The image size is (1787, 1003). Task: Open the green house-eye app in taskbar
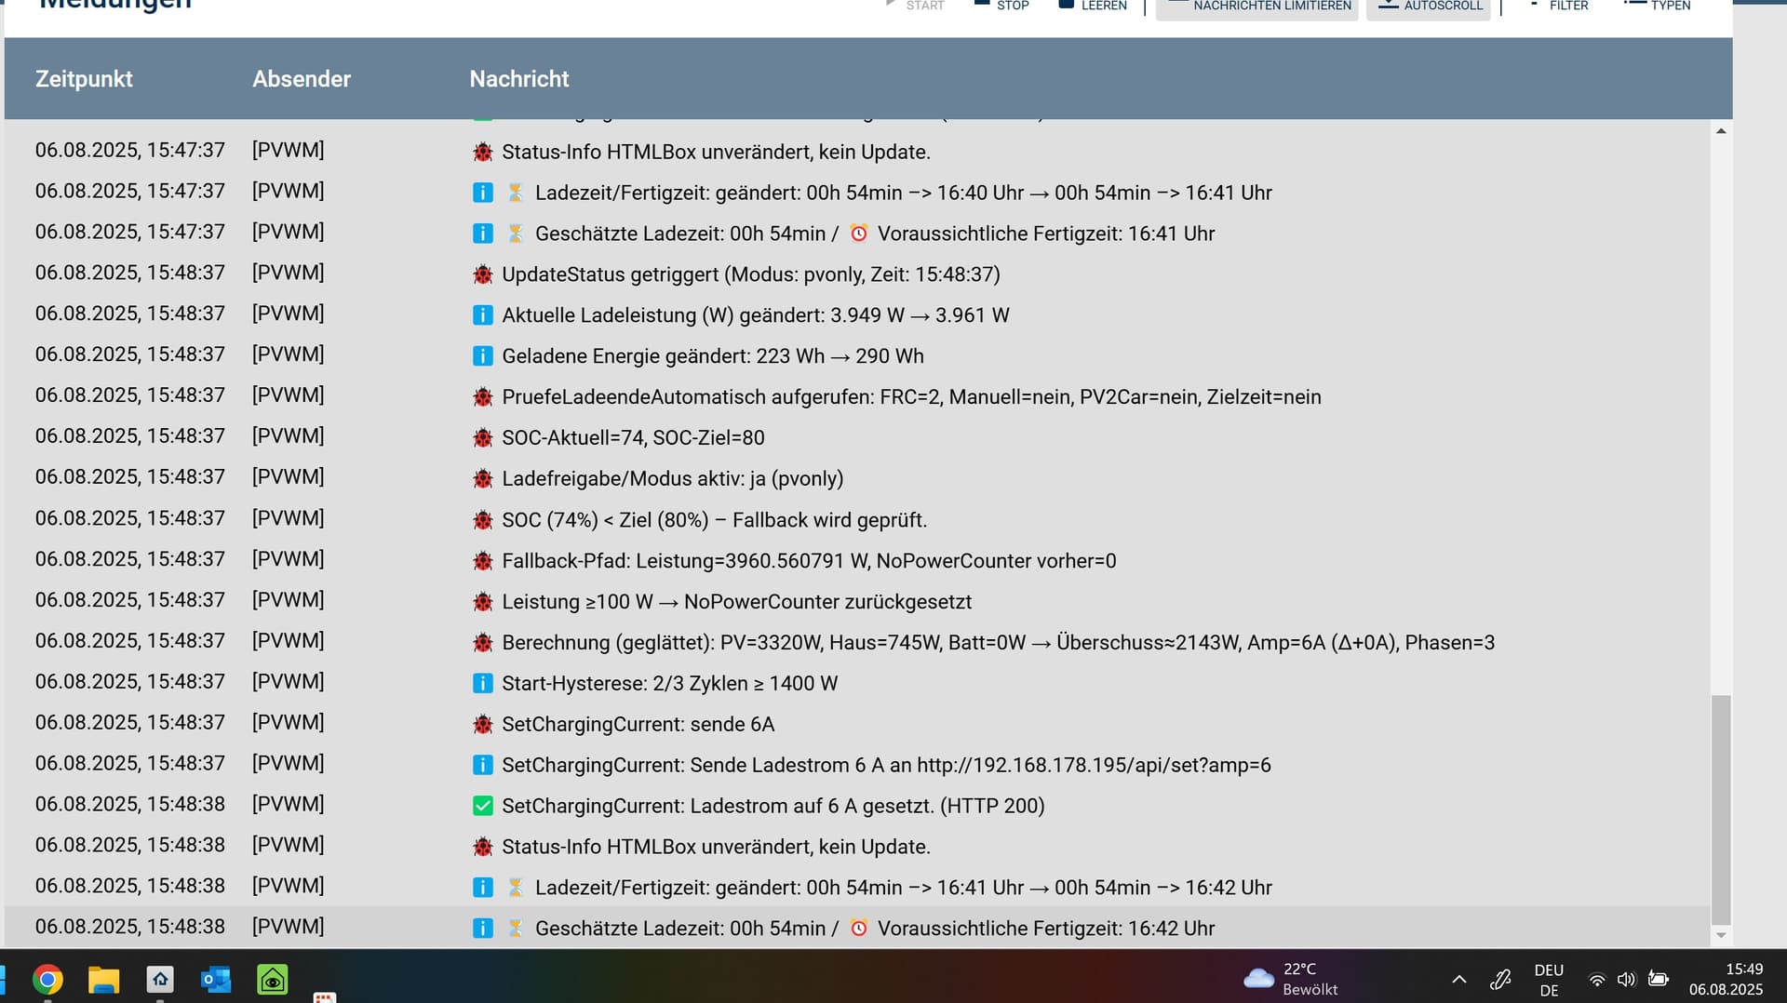[272, 980]
